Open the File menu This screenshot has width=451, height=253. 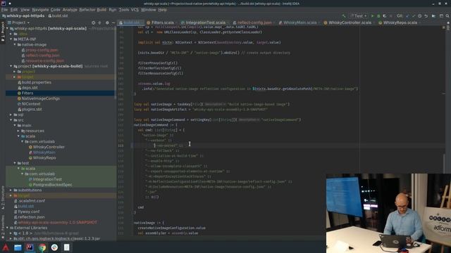5,10
